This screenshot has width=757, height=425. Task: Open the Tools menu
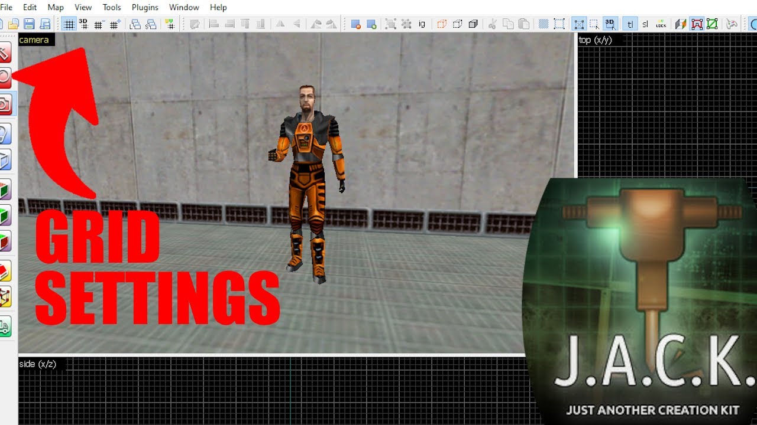click(112, 7)
